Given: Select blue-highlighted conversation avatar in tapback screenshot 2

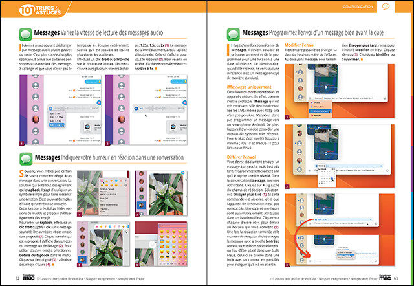Looking at the screenshot, I should point(141,204).
